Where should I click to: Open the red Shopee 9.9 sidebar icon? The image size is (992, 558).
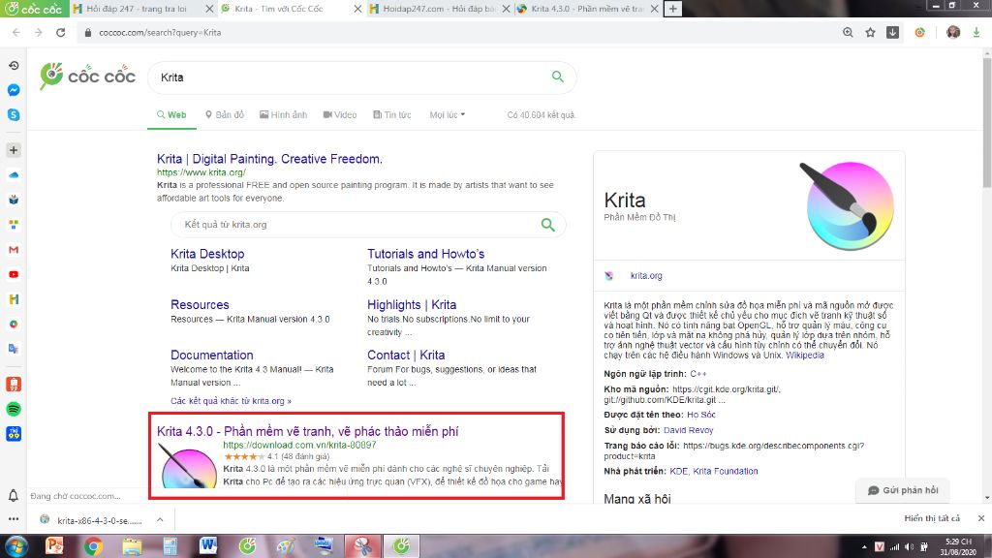14,384
